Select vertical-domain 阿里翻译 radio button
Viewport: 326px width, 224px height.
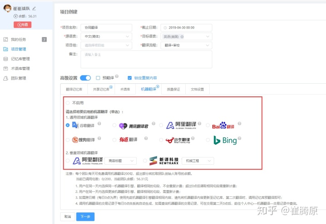coord(67,161)
